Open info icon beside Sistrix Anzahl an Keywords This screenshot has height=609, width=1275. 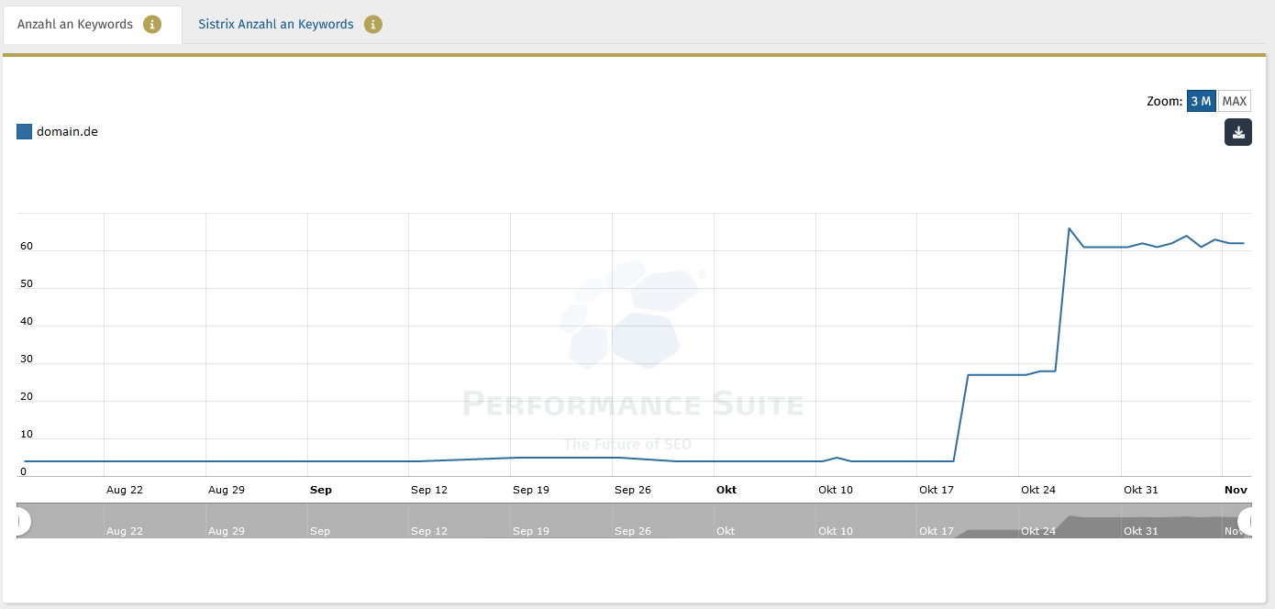(372, 24)
